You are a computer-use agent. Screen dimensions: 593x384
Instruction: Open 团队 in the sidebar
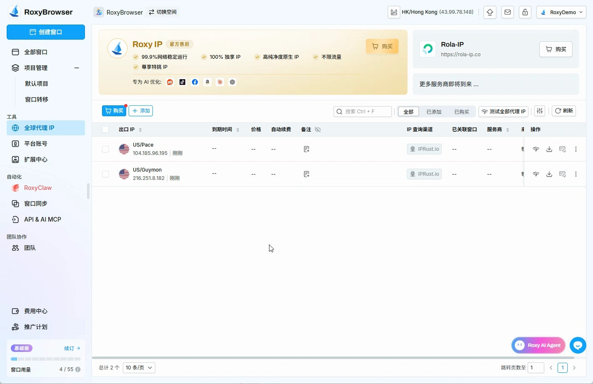point(46,248)
